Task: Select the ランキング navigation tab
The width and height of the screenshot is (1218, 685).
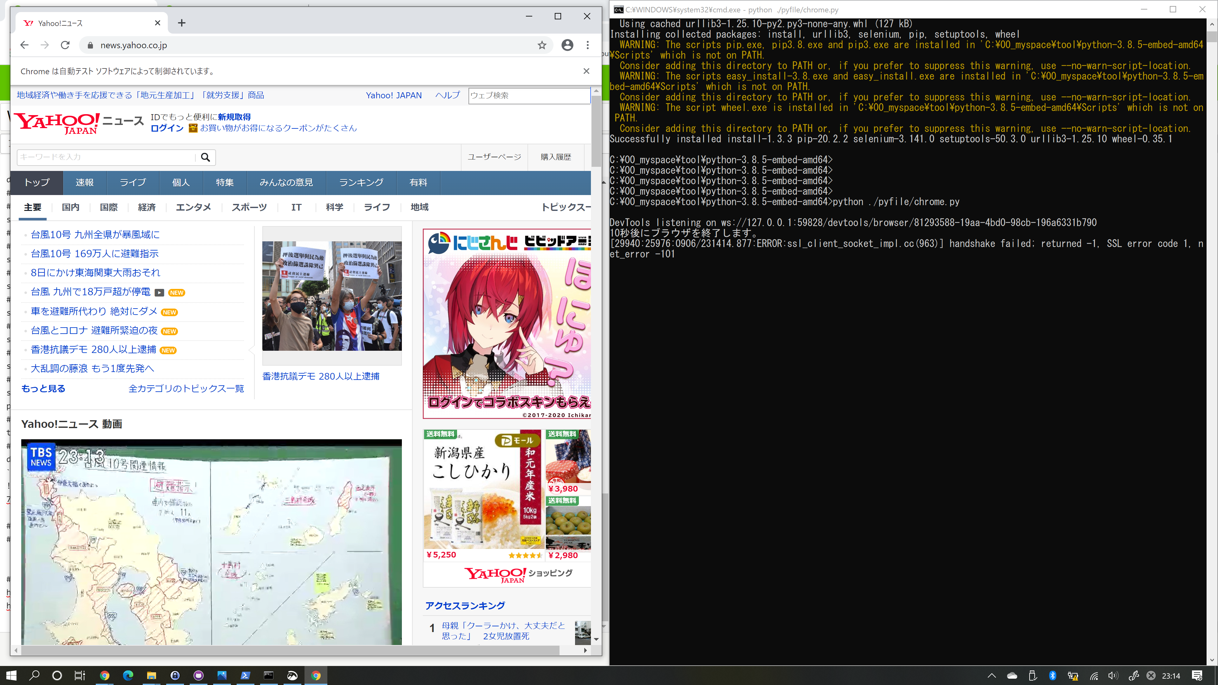Action: 361,182
